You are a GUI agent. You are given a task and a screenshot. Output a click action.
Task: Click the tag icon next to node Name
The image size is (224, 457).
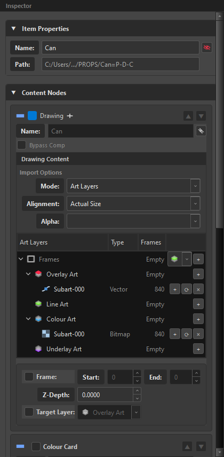[x=201, y=131]
